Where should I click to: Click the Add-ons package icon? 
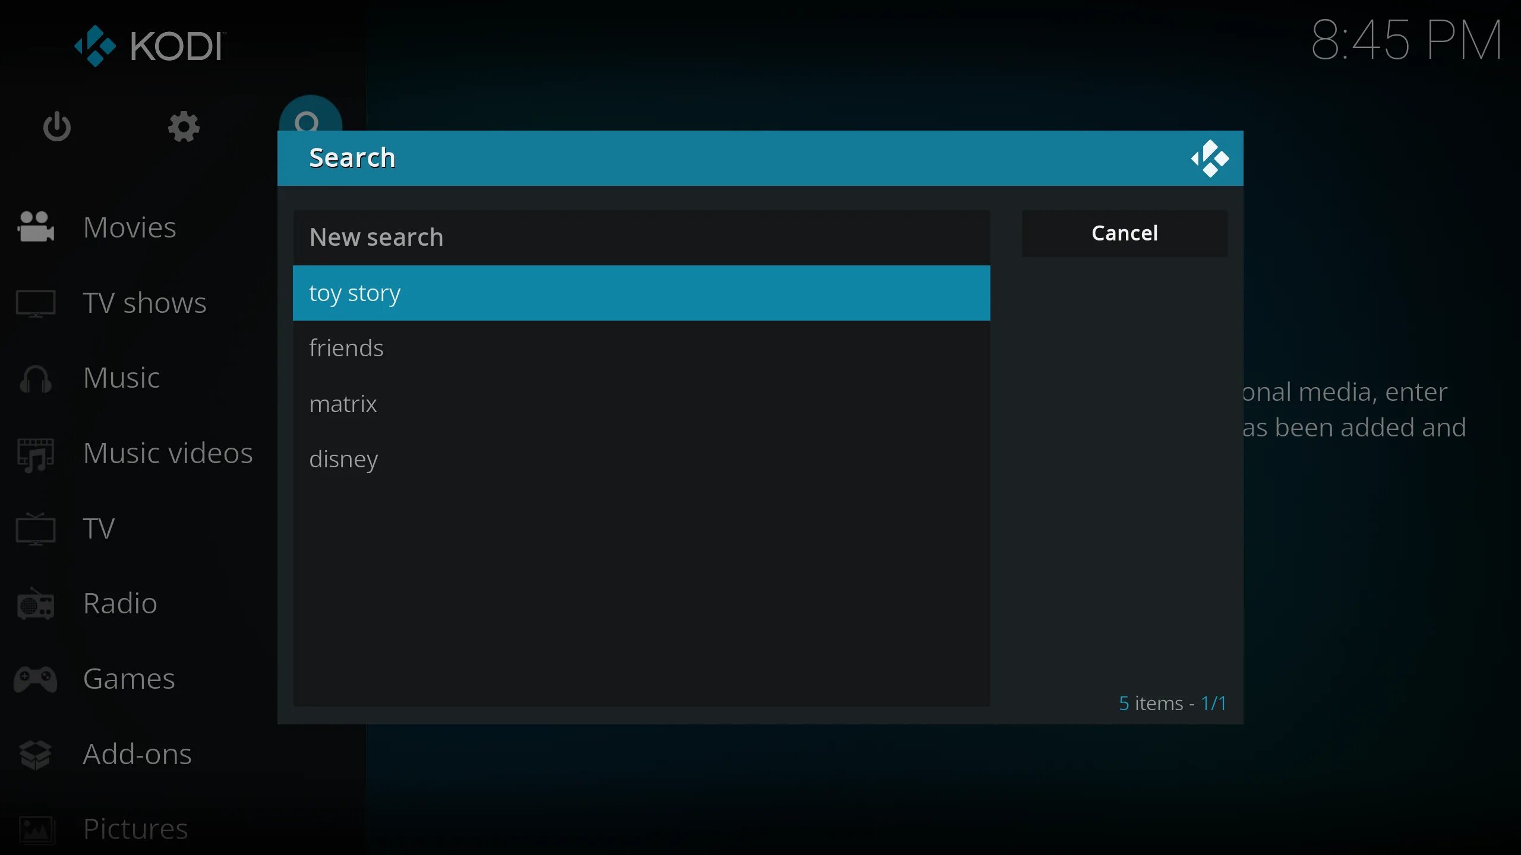coord(34,754)
